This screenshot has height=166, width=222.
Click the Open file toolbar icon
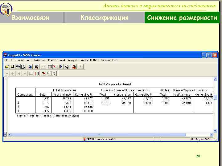click(7, 66)
